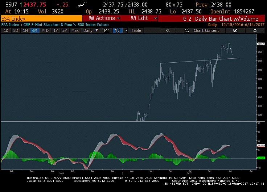The height and width of the screenshot is (192, 267).
Task: Click the ESA Index input field
Action: (41, 18)
